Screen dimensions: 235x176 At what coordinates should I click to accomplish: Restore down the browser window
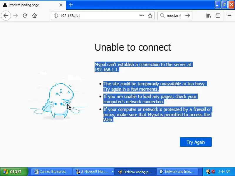click(224, 5)
